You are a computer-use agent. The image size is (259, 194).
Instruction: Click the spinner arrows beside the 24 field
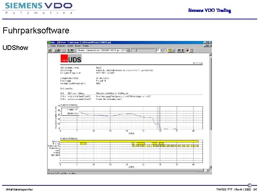161,50
